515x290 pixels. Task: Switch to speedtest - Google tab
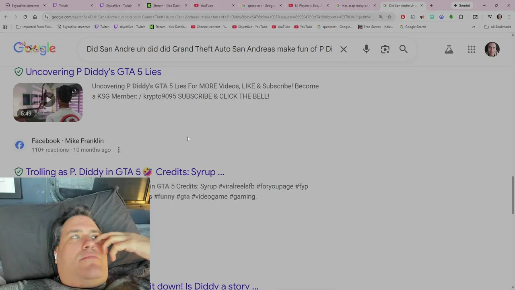(261, 6)
